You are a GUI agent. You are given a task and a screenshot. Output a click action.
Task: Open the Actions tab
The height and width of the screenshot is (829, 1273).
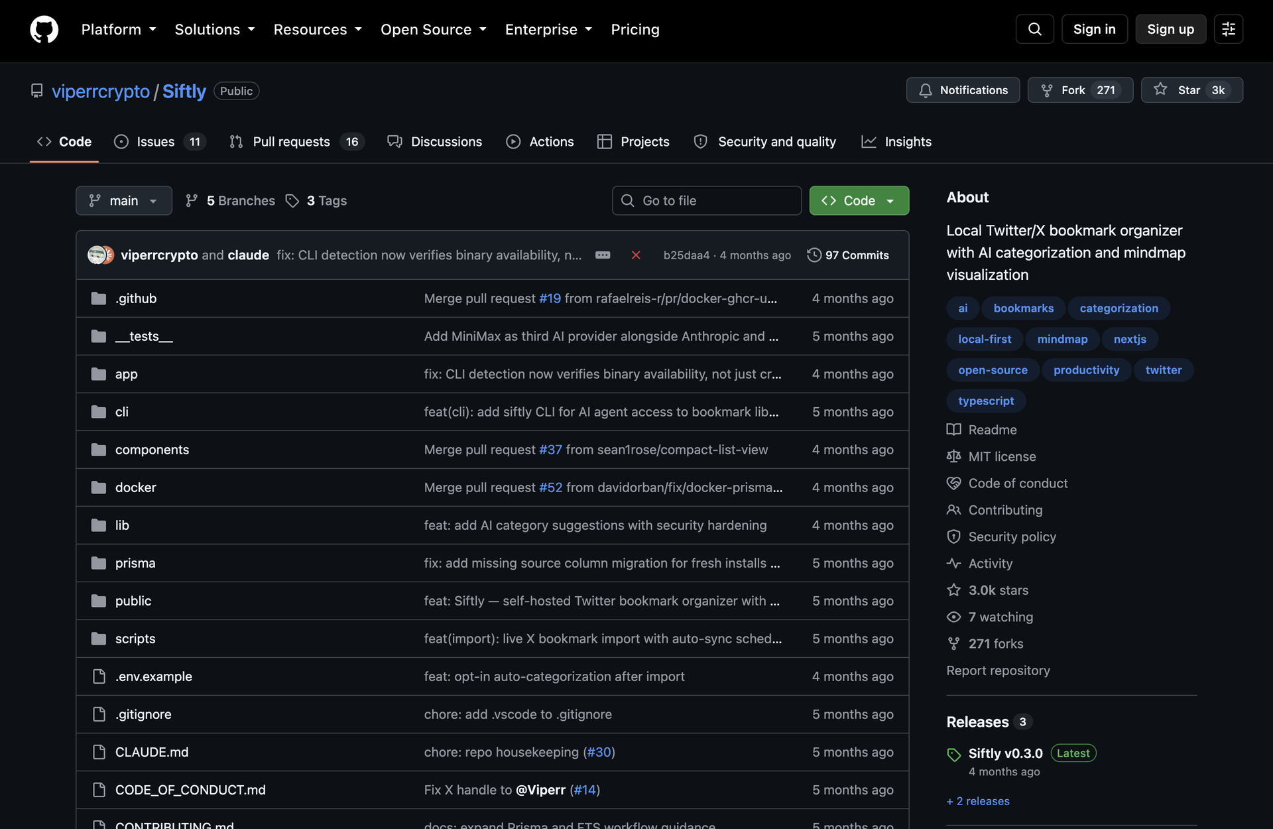click(x=540, y=142)
